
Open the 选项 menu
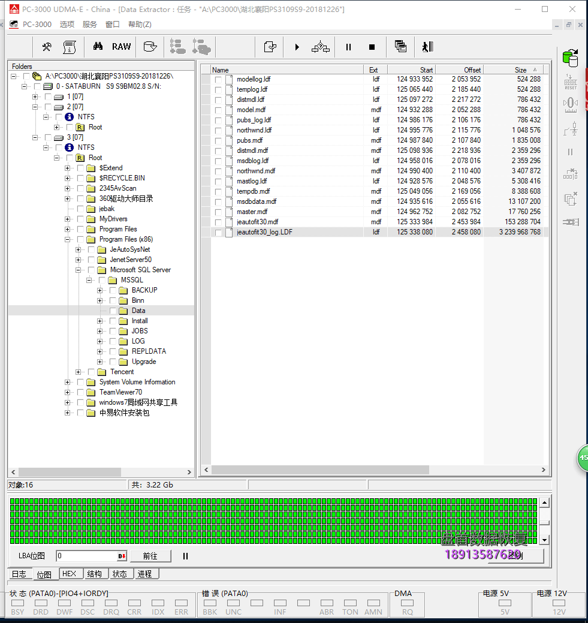(67, 24)
